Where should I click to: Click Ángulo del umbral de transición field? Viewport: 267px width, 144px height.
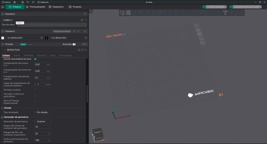(x=42, y=127)
